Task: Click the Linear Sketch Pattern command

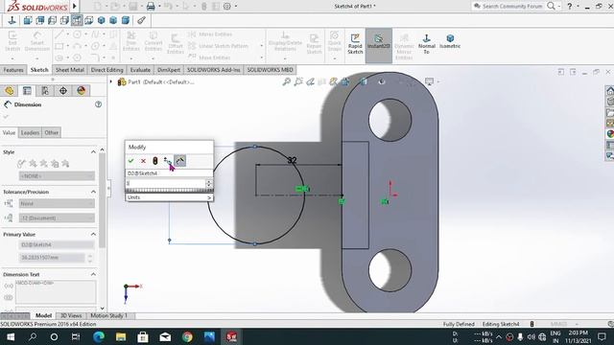Action: tap(218, 46)
